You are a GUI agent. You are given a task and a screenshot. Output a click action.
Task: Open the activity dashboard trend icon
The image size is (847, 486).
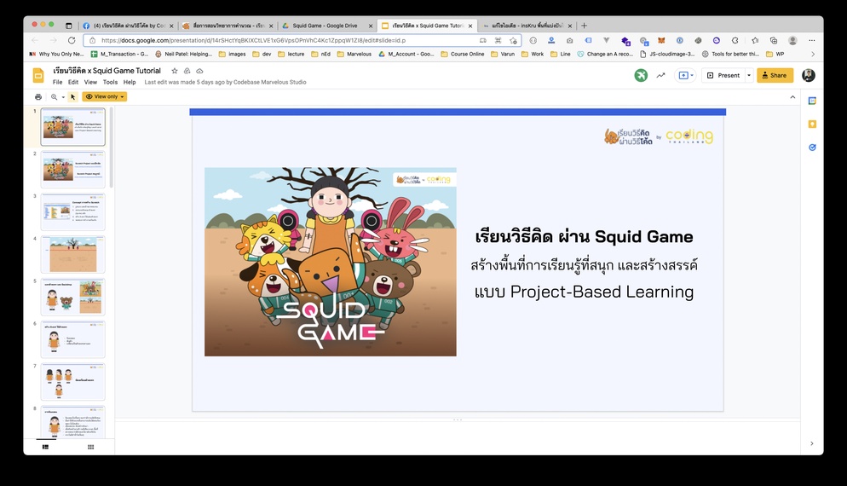click(660, 75)
